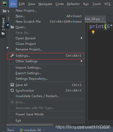Close the module_66.py editor tab
This screenshot has width=113, height=132.
click(x=103, y=19)
